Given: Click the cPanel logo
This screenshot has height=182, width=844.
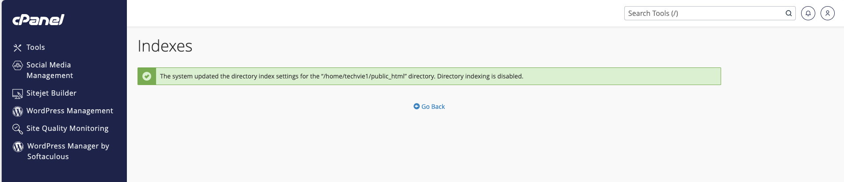Looking at the screenshot, I should click(38, 20).
